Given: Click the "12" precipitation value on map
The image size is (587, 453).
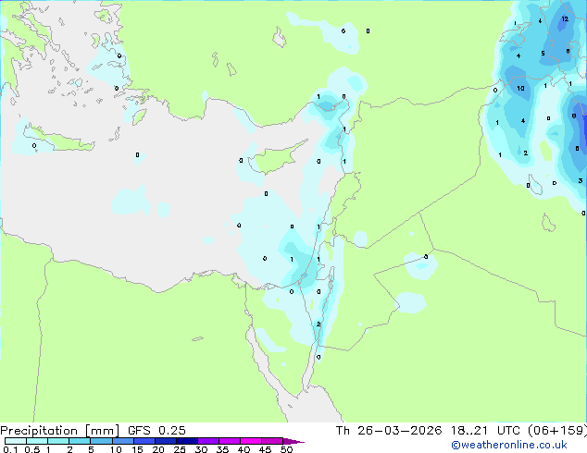Looking at the screenshot, I should 565,18.
